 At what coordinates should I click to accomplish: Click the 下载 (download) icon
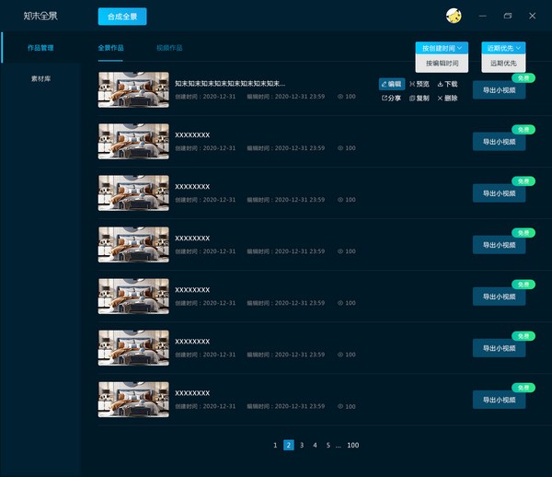point(441,84)
